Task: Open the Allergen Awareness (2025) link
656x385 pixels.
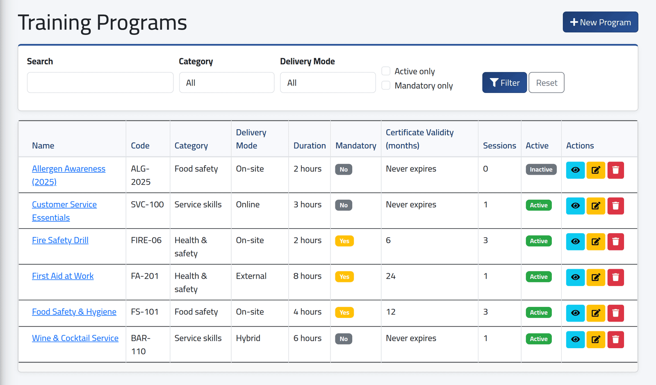Action: pos(68,175)
